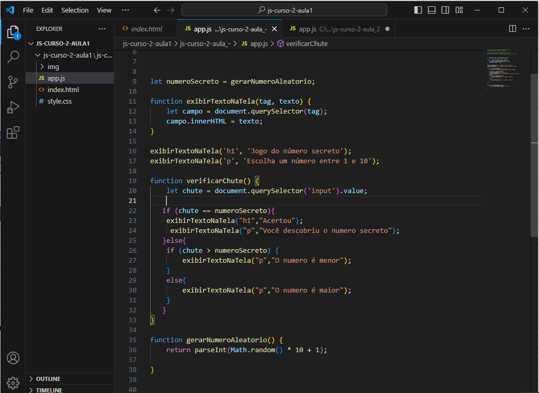Toggle the bottom panel layout icon
This screenshot has width=539, height=393.
(432, 10)
